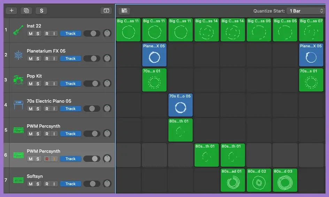This screenshot has width=329, height=197.
Task: Solo the Pop Kit track
Action: [x=38, y=84]
